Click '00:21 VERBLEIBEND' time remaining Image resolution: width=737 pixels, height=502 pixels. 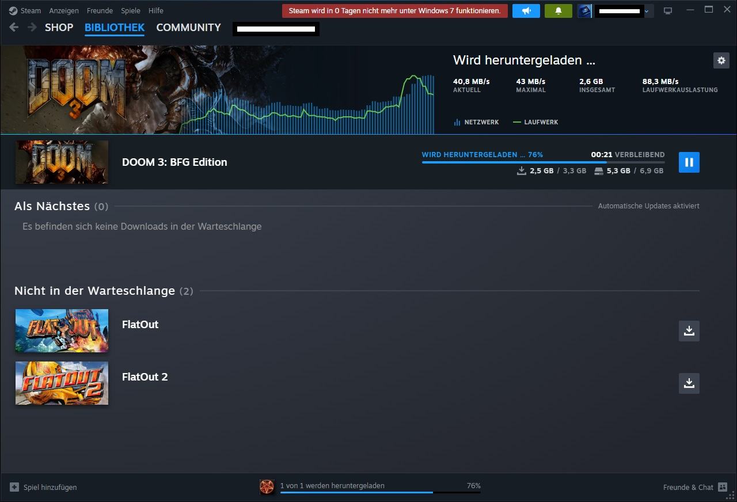(628, 155)
